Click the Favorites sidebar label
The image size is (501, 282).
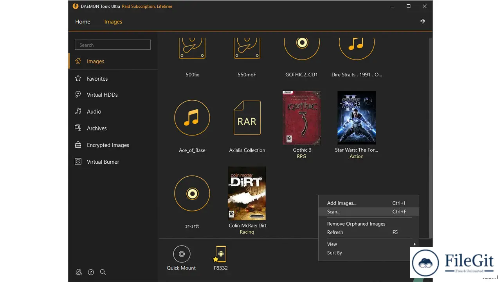point(97,79)
